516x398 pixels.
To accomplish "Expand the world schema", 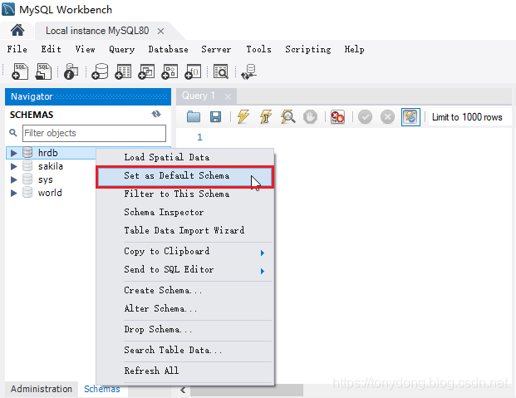I will tap(13, 193).
